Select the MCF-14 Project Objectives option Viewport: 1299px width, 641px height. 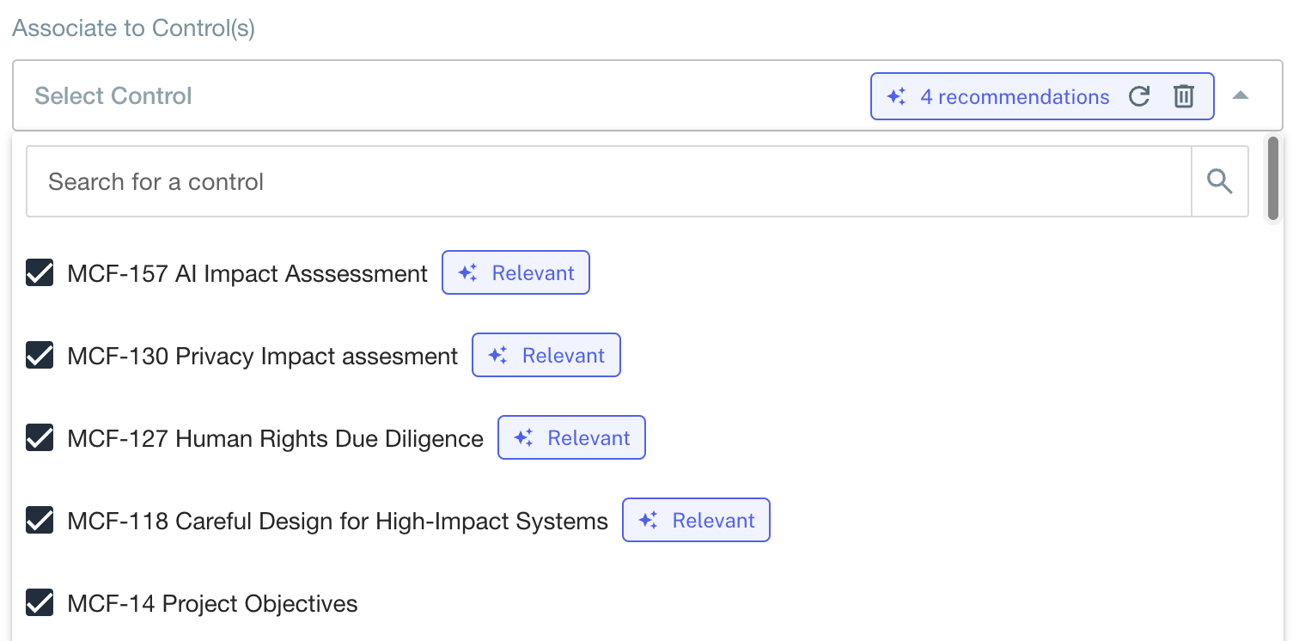point(212,603)
